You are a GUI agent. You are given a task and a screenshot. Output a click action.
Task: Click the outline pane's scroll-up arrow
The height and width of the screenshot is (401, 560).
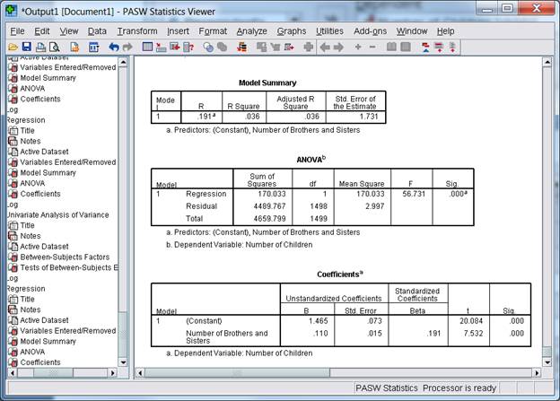(123, 62)
